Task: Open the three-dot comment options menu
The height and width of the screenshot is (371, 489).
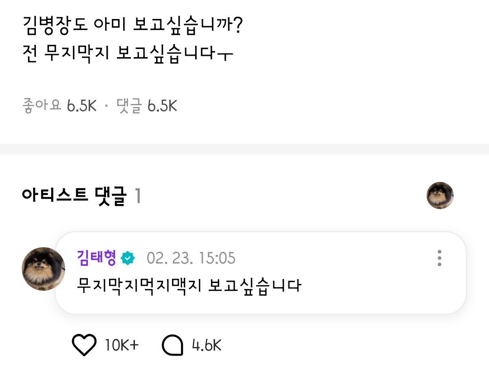Action: click(x=439, y=258)
